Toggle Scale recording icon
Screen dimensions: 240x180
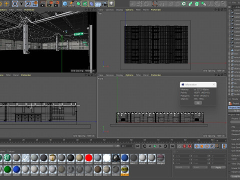tap(202, 146)
